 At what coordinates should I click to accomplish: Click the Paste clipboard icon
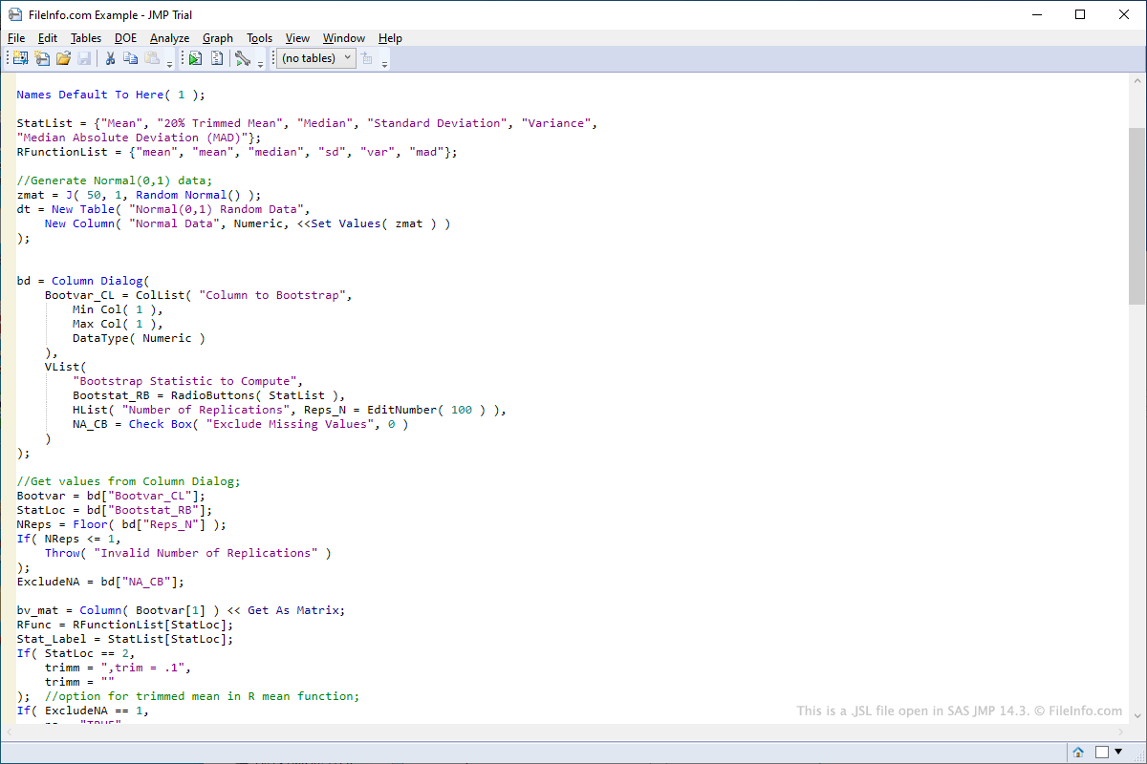point(152,58)
